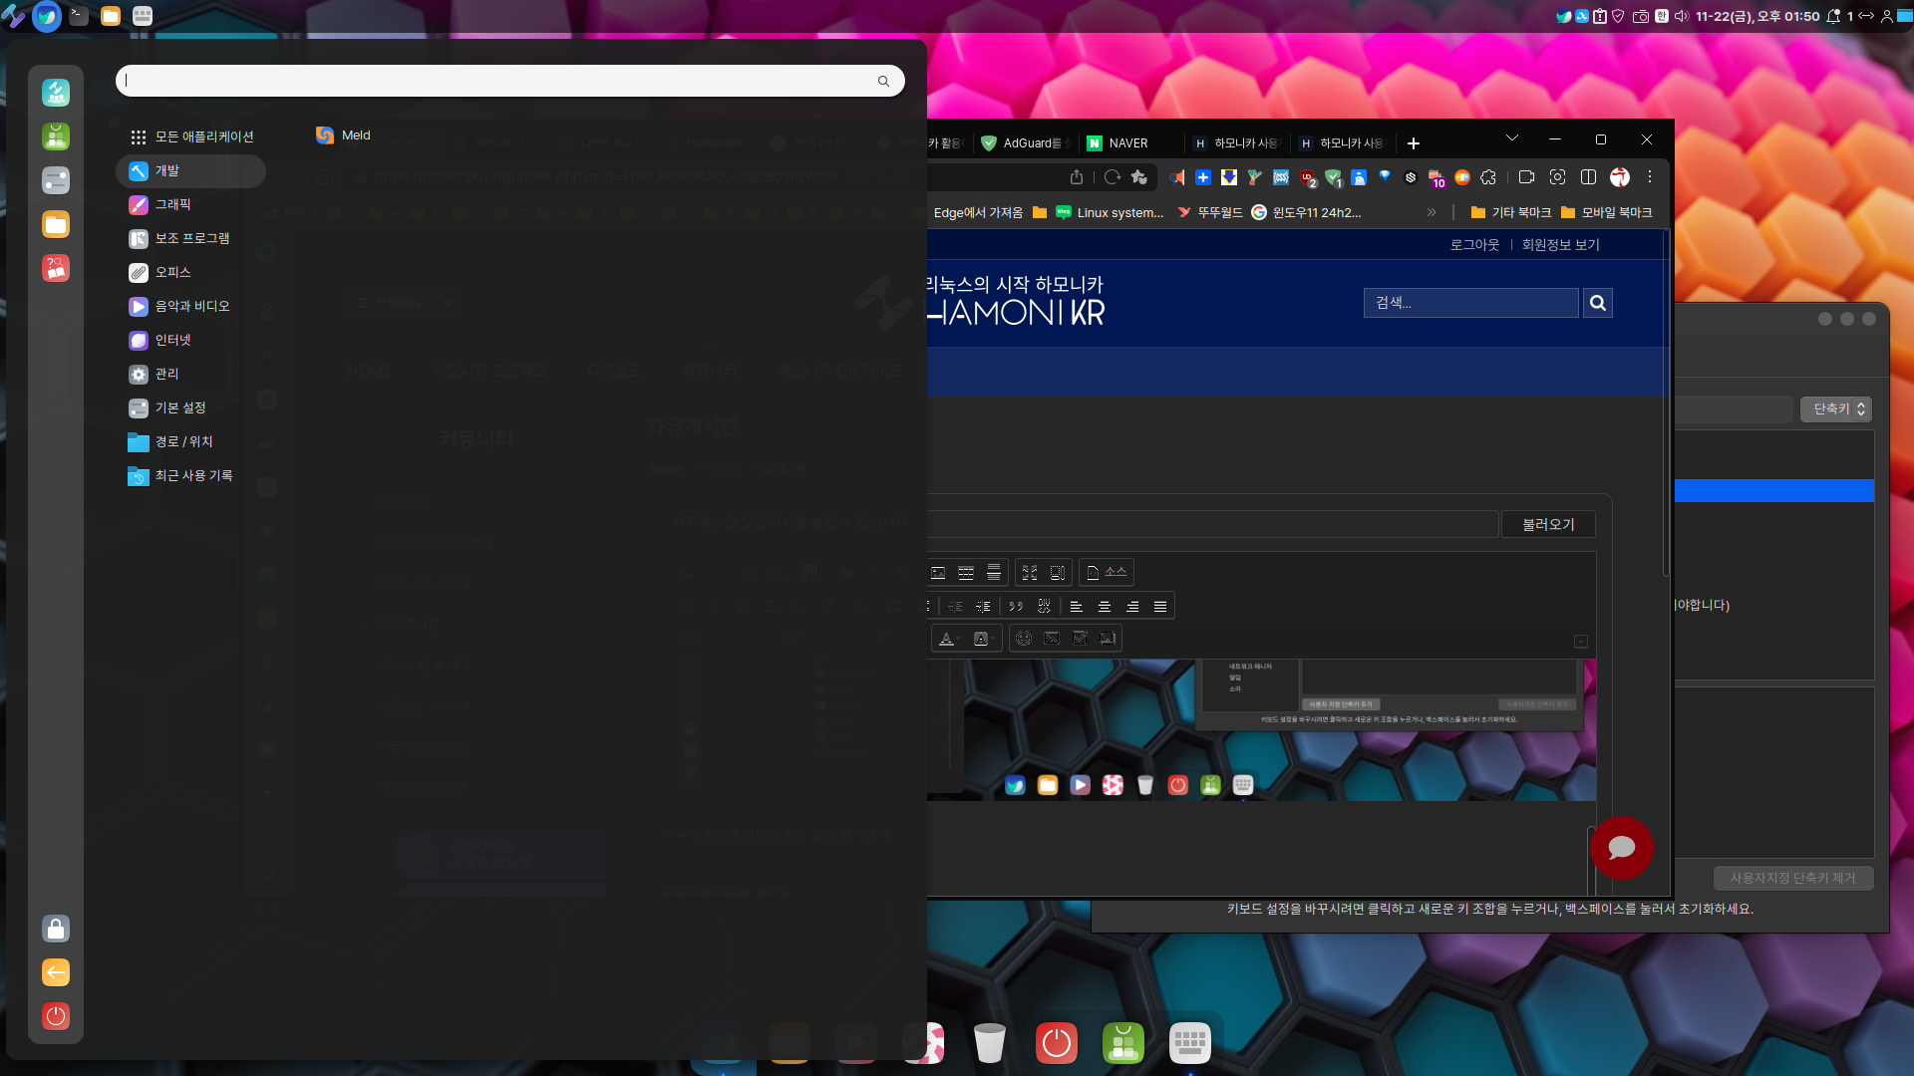Screen dimensions: 1914x1076
Task: Click the notification bell in the top panel
Action: point(1833,16)
